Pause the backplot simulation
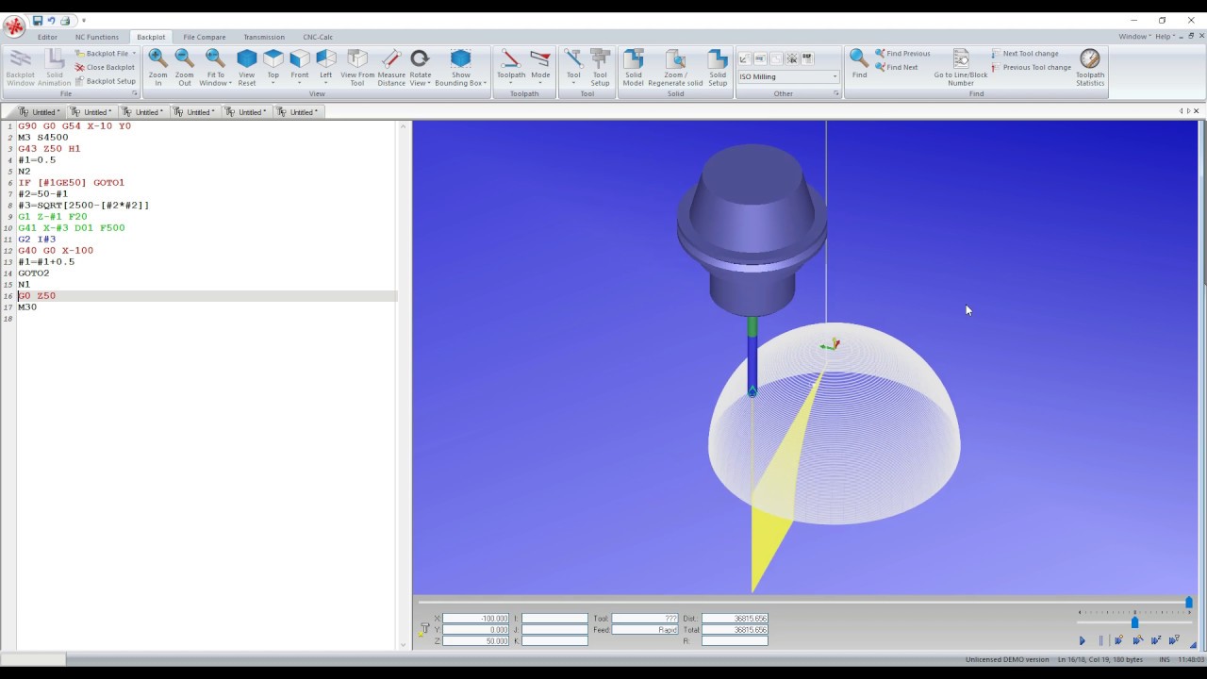 coord(1100,640)
